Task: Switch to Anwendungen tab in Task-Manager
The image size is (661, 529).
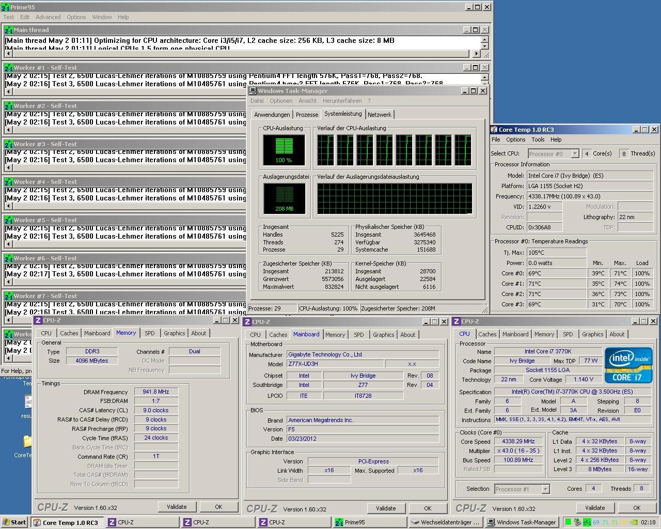Action: click(x=272, y=115)
